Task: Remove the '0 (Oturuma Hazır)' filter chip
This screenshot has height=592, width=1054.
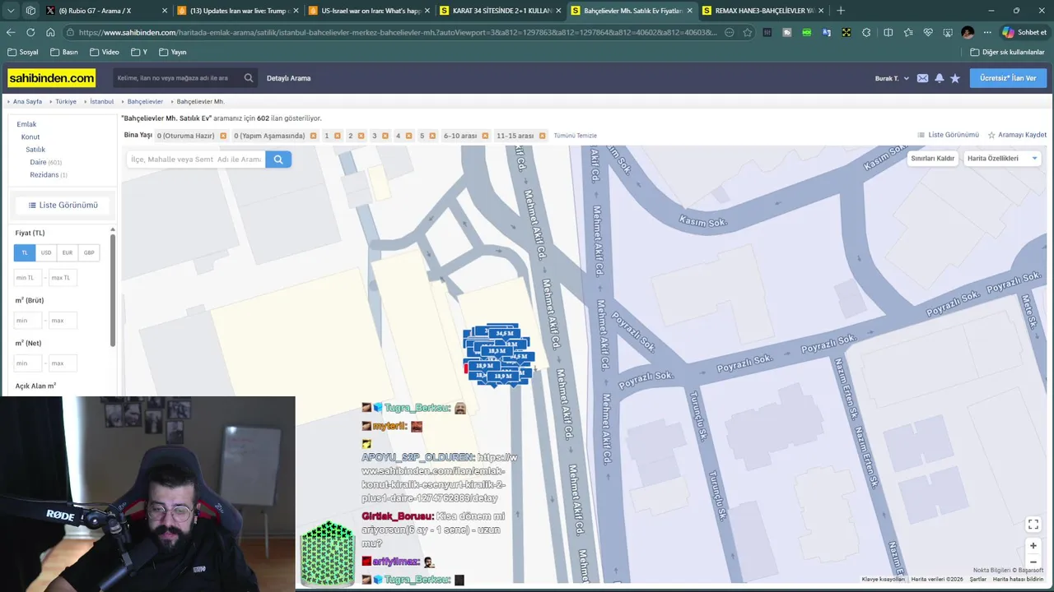Action: [x=223, y=136]
